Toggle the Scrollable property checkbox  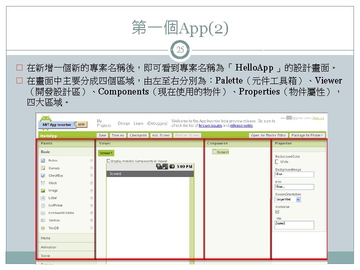pos(277,211)
